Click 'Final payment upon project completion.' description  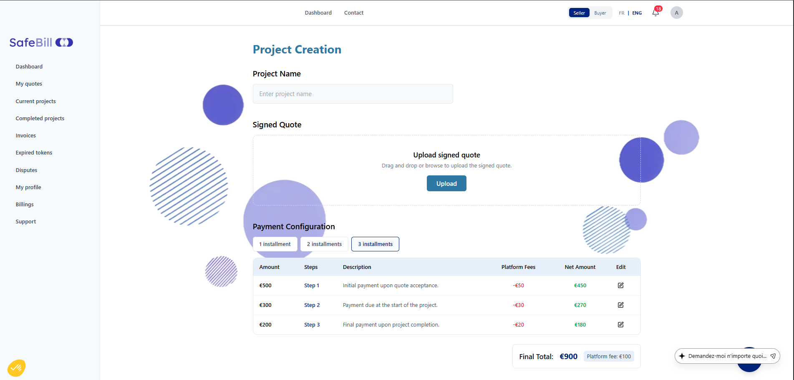[391, 324]
